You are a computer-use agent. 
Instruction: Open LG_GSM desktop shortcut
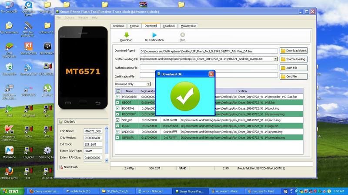pos(28,153)
